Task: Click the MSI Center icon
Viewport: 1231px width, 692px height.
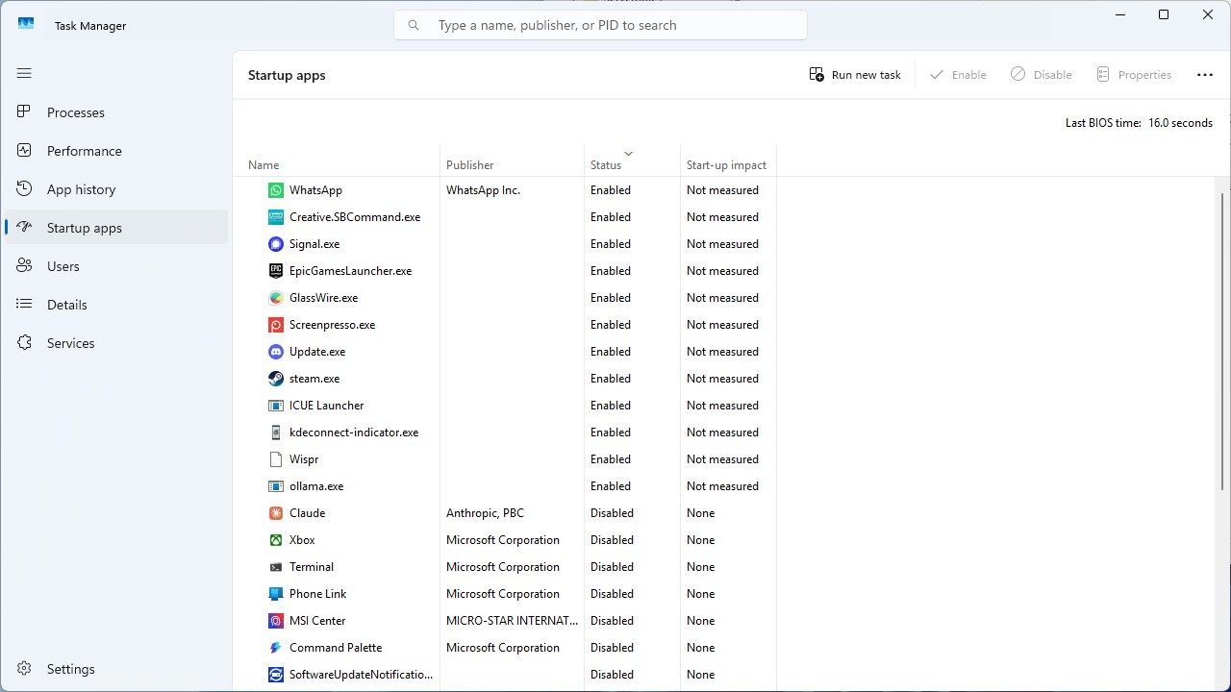Action: (276, 621)
